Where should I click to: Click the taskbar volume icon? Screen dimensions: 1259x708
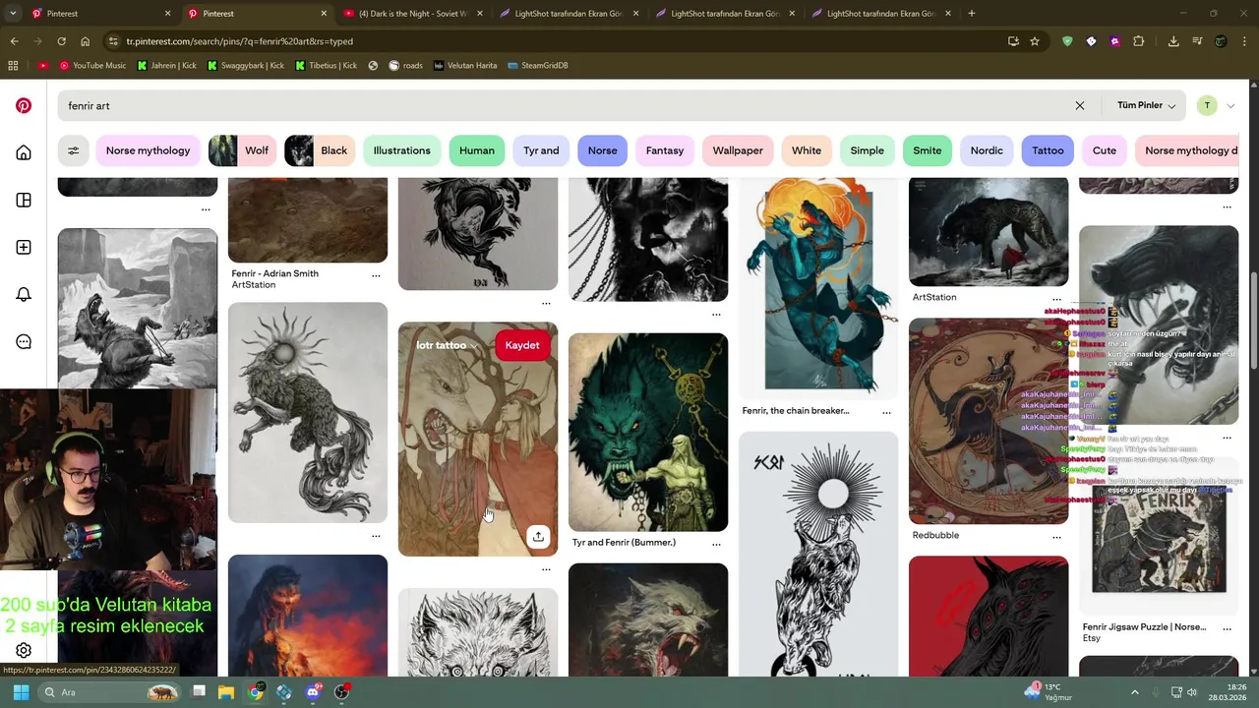pos(1192,692)
